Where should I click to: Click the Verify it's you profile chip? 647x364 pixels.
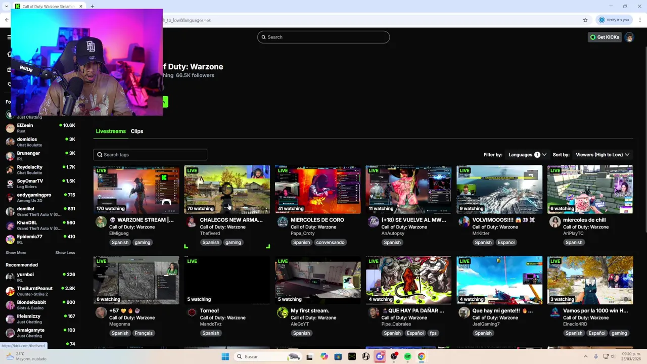click(614, 20)
